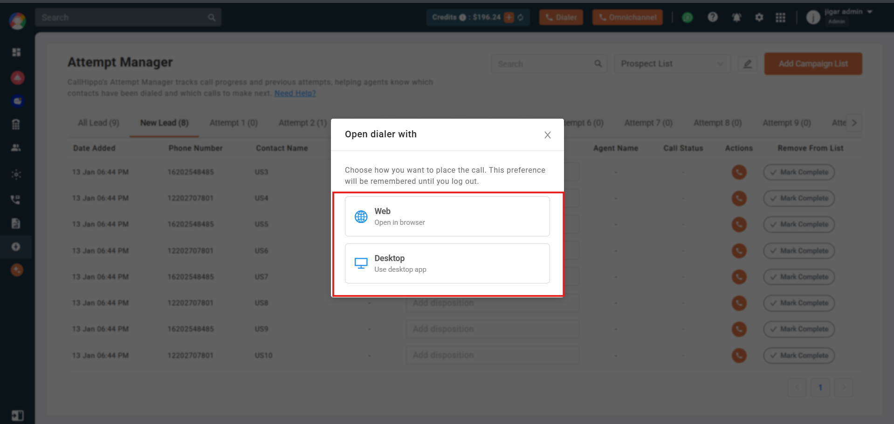Switch to the All Lead (9) tab
Screen dimensions: 894x424
coord(98,123)
